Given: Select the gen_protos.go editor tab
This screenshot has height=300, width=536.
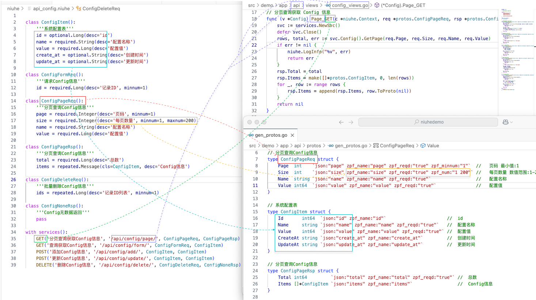Looking at the screenshot, I should 271,135.
